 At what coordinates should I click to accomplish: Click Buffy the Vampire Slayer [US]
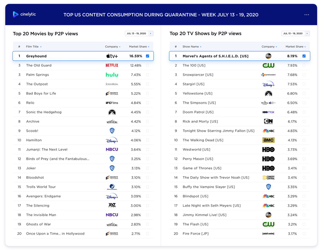point(209,187)
